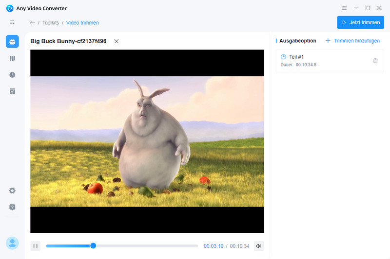Click the total time 00:10:34
This screenshot has width=390, height=259.
pos(239,246)
